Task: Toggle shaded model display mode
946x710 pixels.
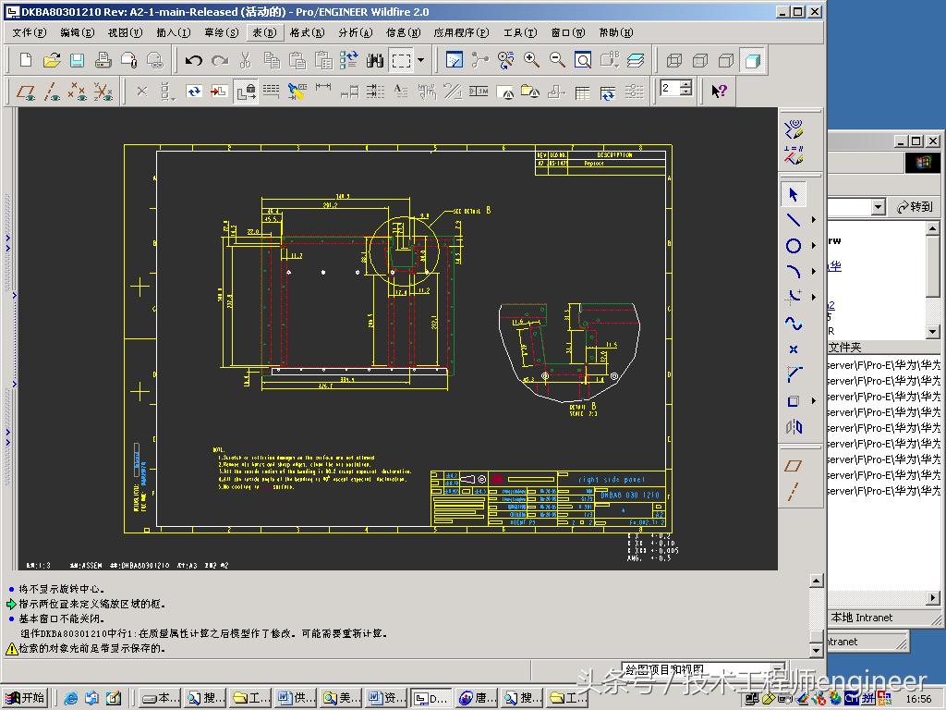Action: (x=753, y=61)
